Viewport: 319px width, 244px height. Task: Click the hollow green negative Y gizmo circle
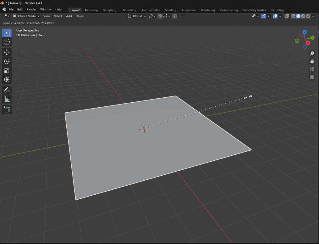click(x=297, y=41)
